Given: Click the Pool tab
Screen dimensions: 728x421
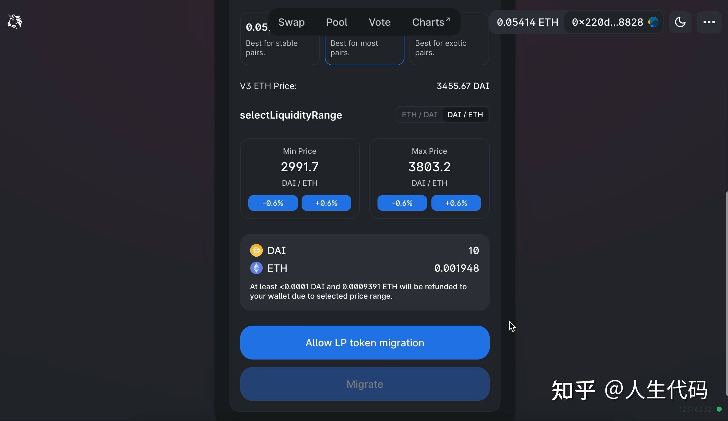Looking at the screenshot, I should (336, 22).
